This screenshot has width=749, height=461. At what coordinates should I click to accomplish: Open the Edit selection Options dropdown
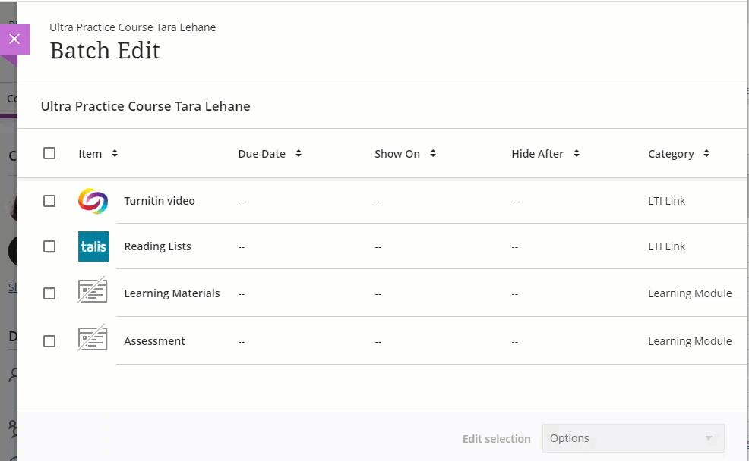point(632,438)
